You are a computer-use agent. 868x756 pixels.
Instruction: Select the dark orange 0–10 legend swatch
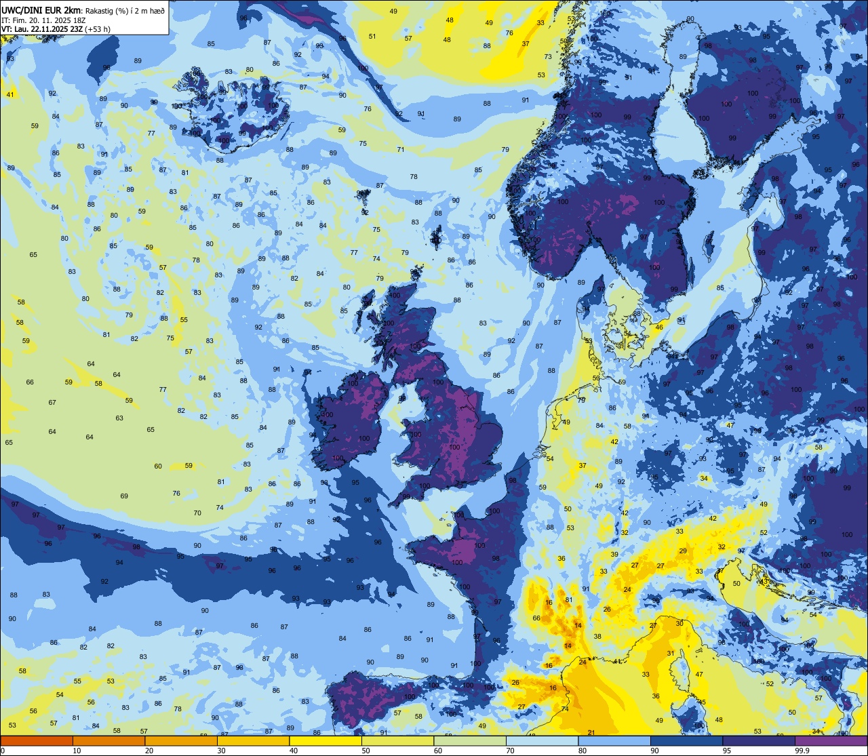(37, 740)
